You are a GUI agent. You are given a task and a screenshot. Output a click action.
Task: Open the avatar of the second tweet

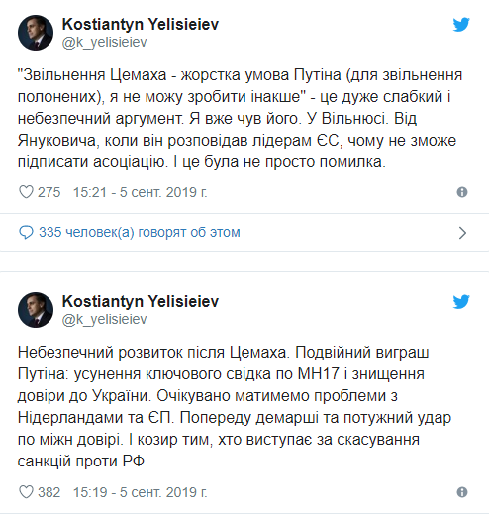pyautogui.click(x=36, y=310)
